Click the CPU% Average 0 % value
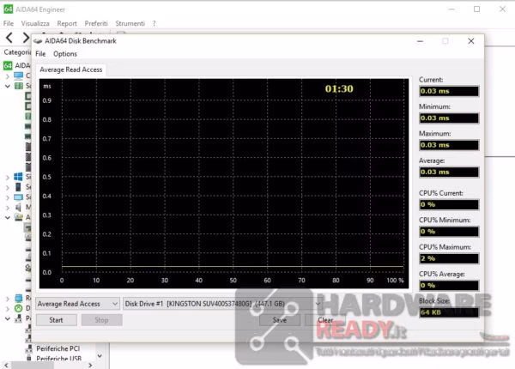The image size is (515, 369). click(x=449, y=285)
